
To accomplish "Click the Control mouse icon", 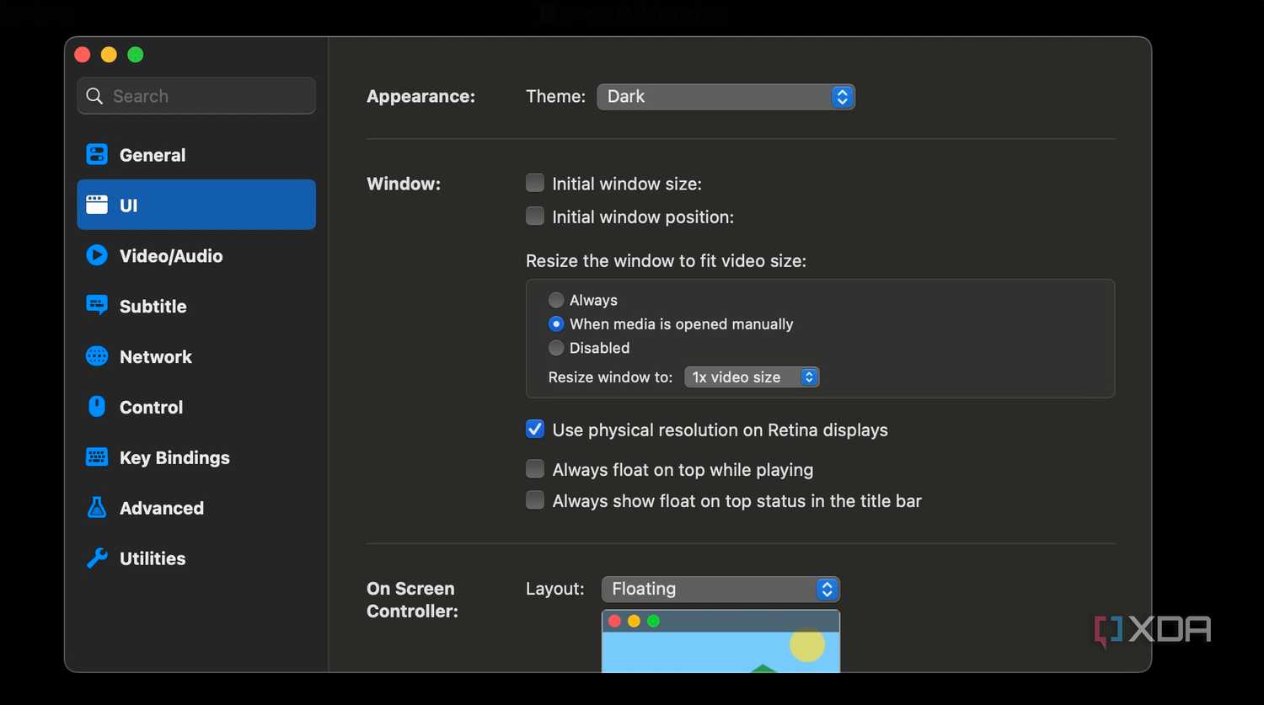I will pyautogui.click(x=97, y=407).
